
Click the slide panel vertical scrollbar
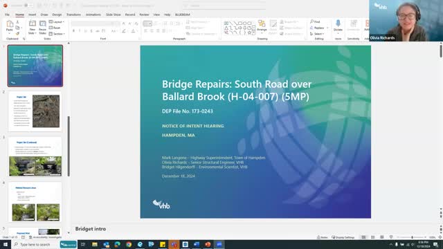pos(69,146)
